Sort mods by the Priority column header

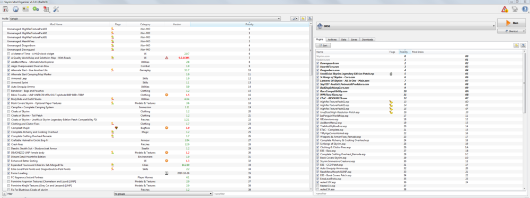pyautogui.click(x=250, y=24)
